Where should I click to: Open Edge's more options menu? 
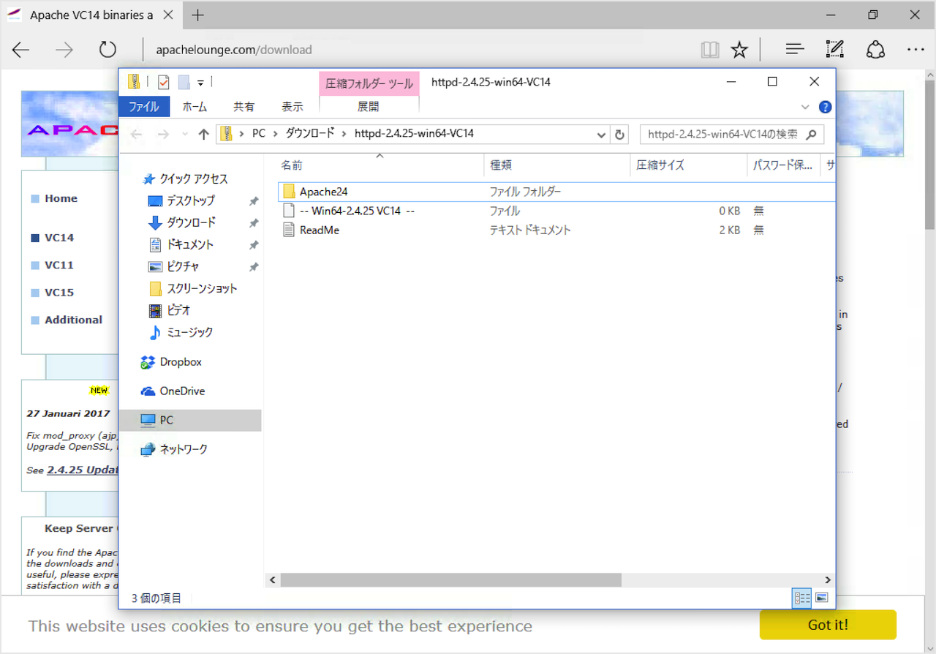tap(916, 49)
